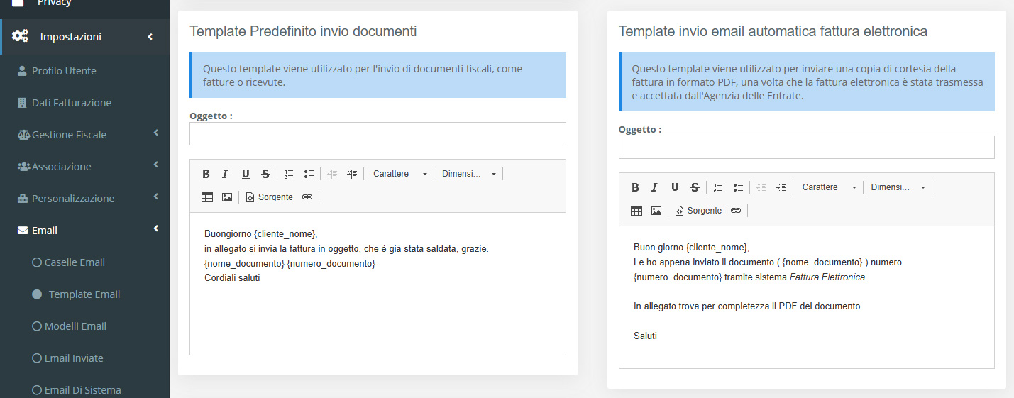Click 'Cordiali saluti' line in left editor
The width and height of the screenshot is (1014, 398).
(x=232, y=278)
